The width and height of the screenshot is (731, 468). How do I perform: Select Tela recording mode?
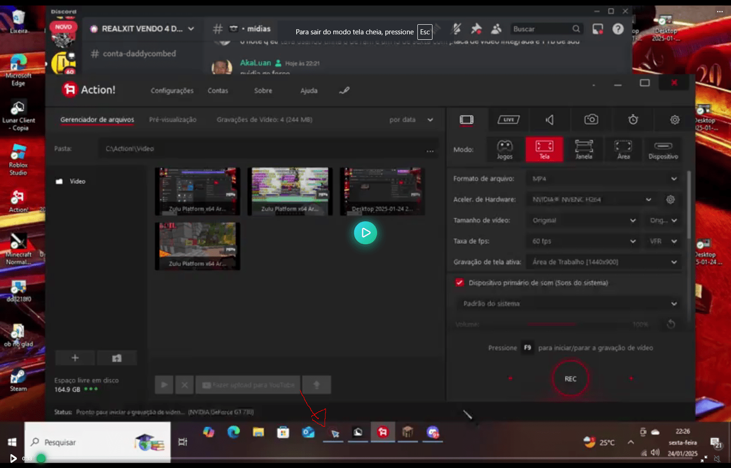[544, 149]
